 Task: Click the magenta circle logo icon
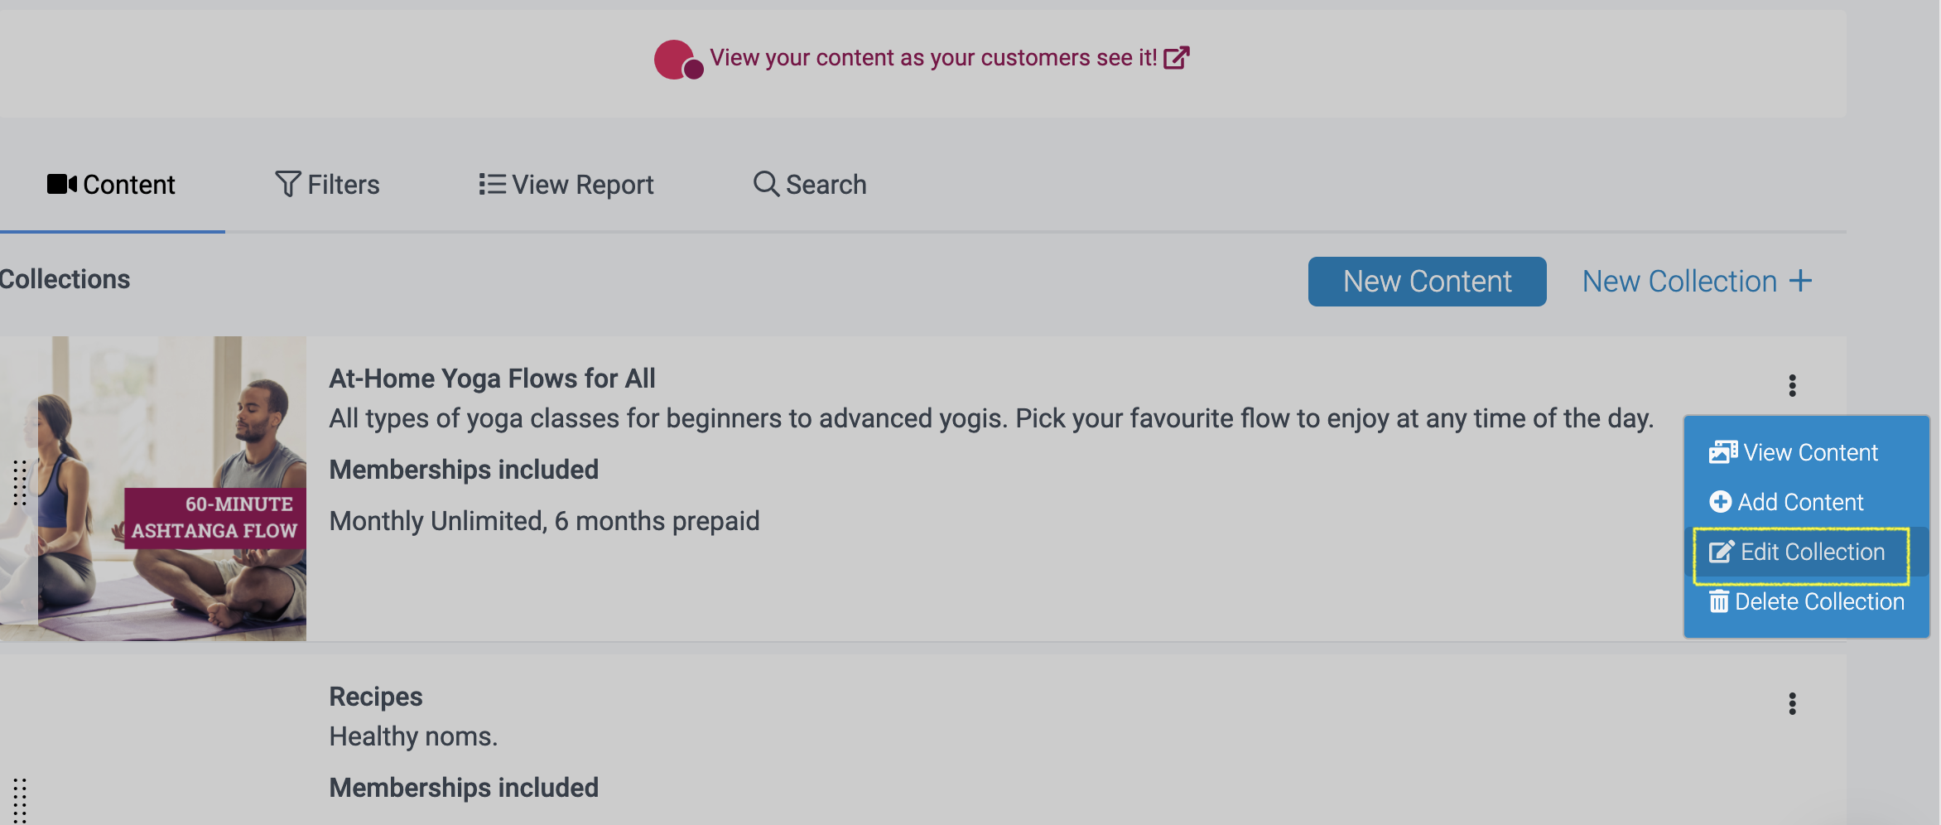tap(677, 60)
